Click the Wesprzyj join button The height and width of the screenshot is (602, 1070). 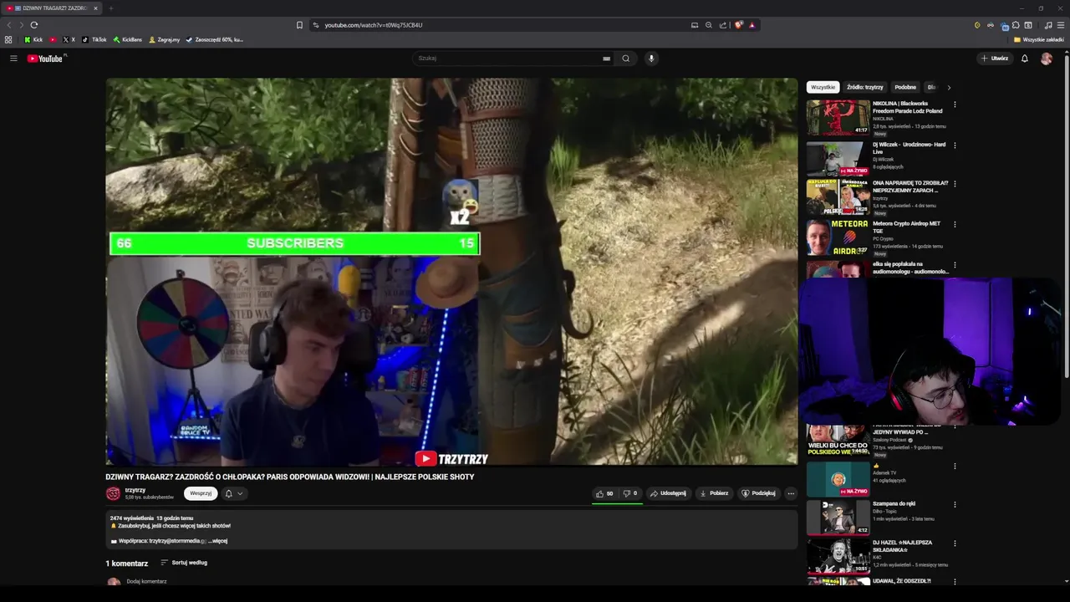pyautogui.click(x=201, y=493)
